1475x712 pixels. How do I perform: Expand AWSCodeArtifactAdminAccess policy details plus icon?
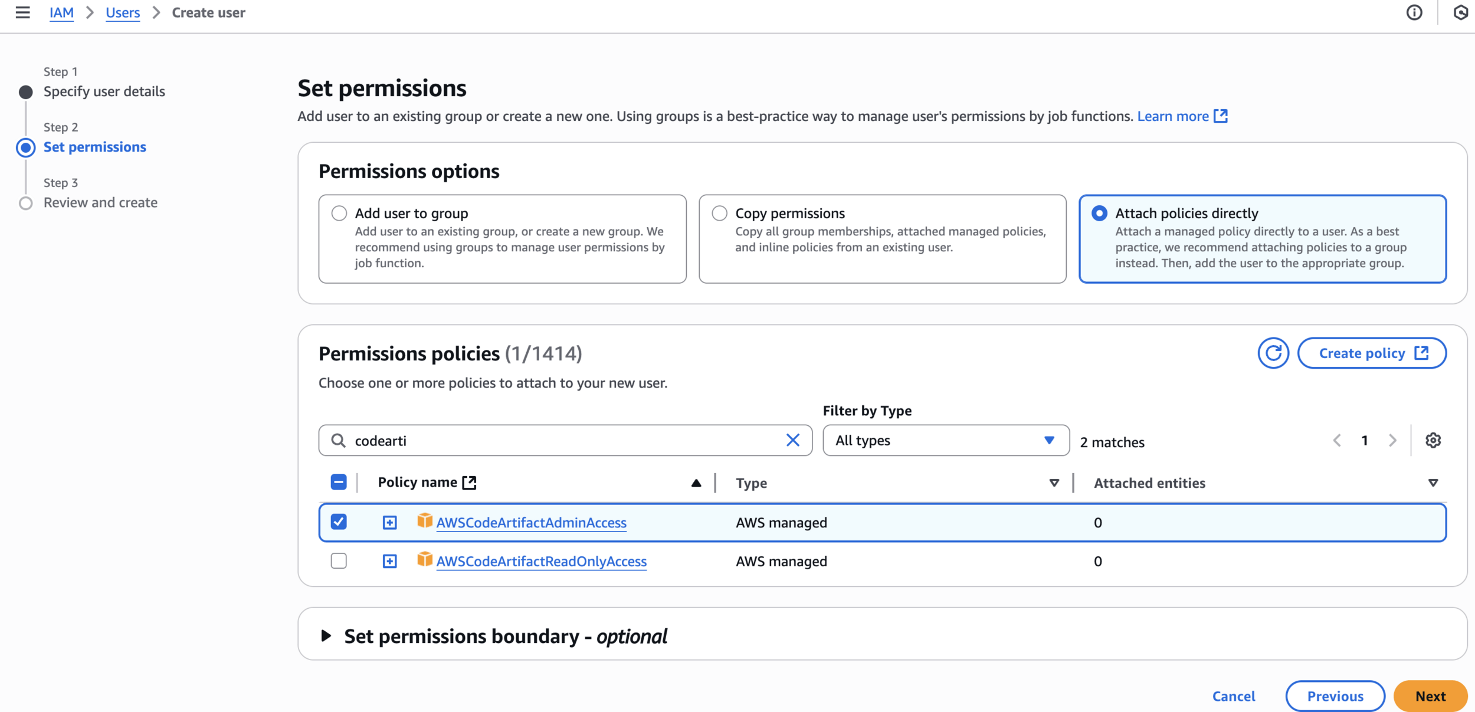(389, 523)
